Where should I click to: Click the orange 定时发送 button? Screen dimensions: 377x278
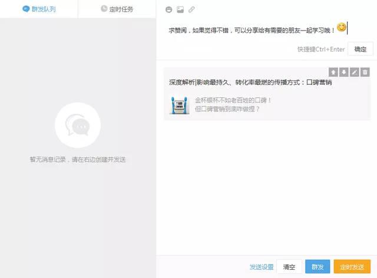point(352,267)
